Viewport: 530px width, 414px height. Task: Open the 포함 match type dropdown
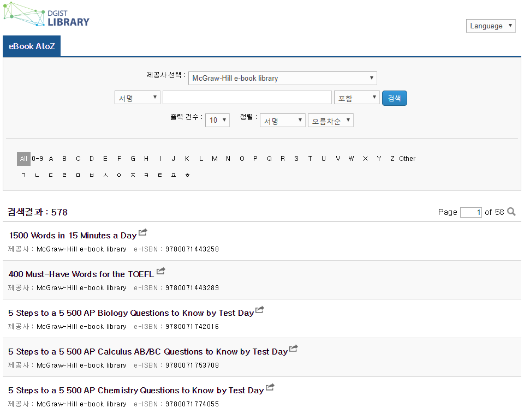tap(357, 97)
